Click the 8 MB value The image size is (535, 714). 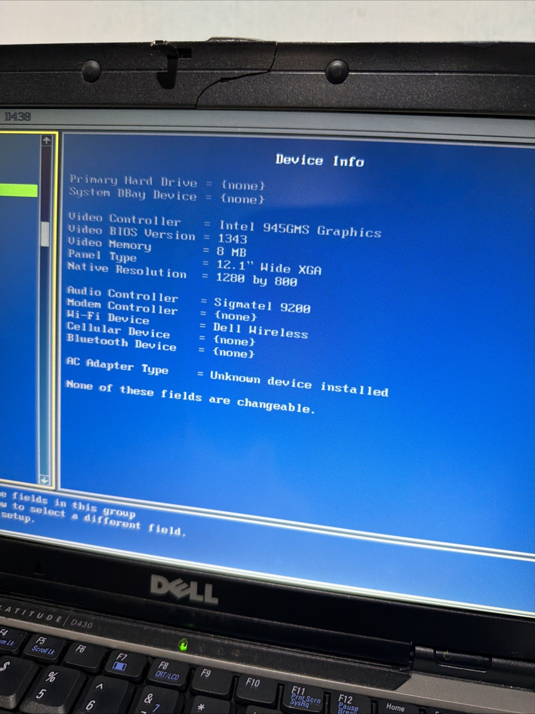pyautogui.click(x=231, y=251)
